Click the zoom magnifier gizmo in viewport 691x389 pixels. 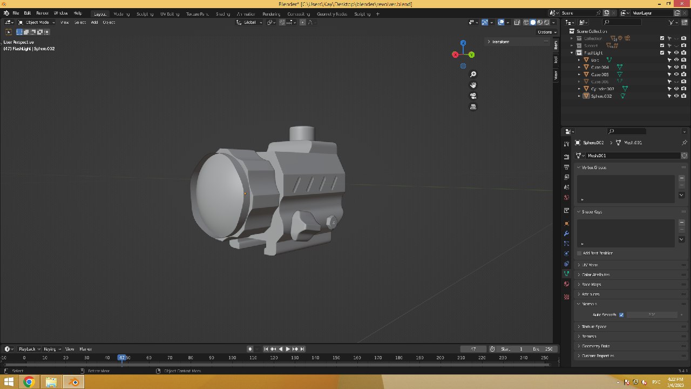(473, 75)
